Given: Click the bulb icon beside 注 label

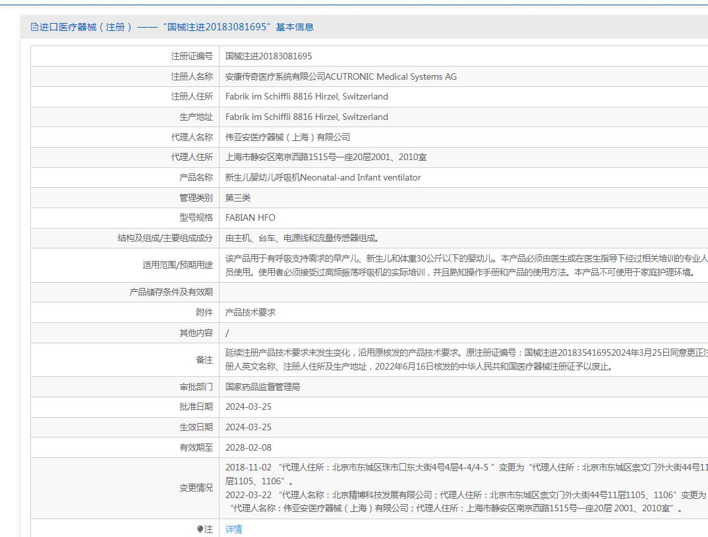Looking at the screenshot, I should pos(200,529).
